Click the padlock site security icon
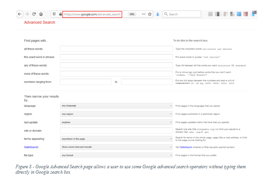The width and height of the screenshot is (270, 181). (60, 14)
